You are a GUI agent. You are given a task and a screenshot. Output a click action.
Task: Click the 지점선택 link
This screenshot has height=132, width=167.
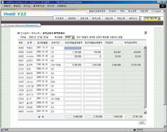point(144,11)
